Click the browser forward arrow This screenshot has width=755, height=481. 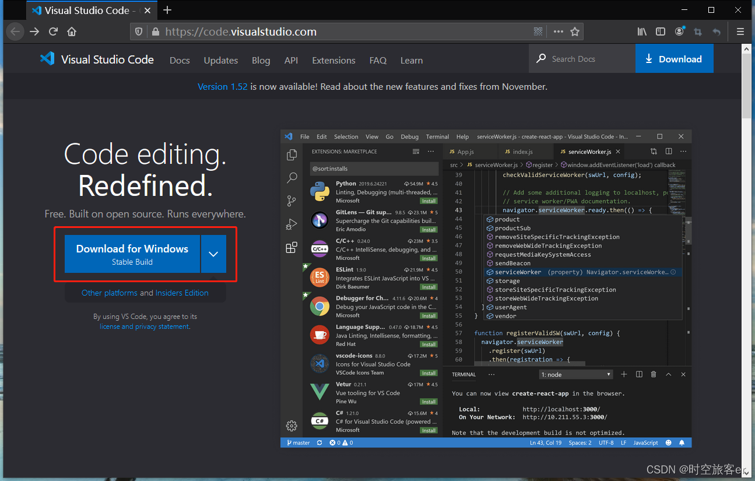pyautogui.click(x=35, y=32)
